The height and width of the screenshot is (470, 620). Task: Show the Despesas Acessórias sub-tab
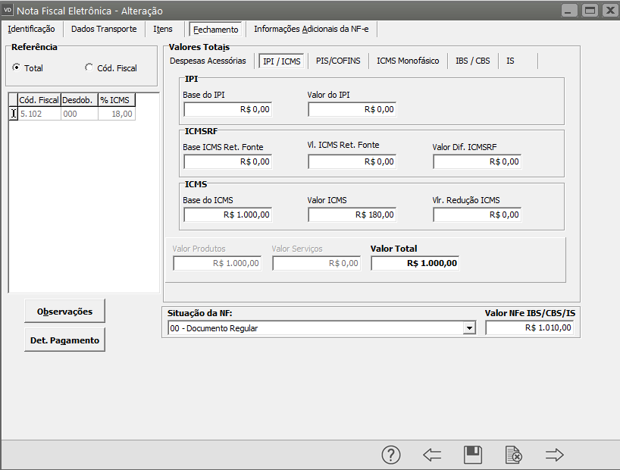click(208, 61)
